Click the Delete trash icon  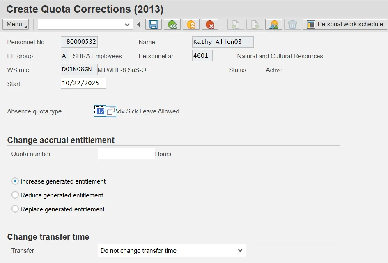click(x=292, y=25)
